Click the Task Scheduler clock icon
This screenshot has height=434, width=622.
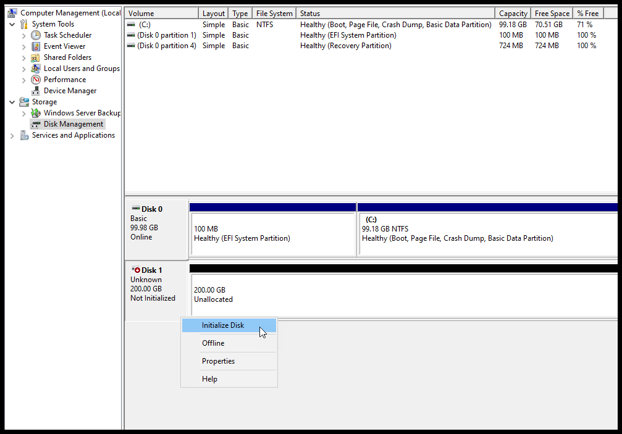36,35
